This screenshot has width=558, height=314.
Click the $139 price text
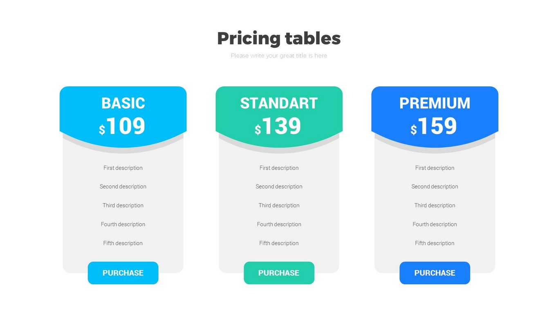[278, 126]
